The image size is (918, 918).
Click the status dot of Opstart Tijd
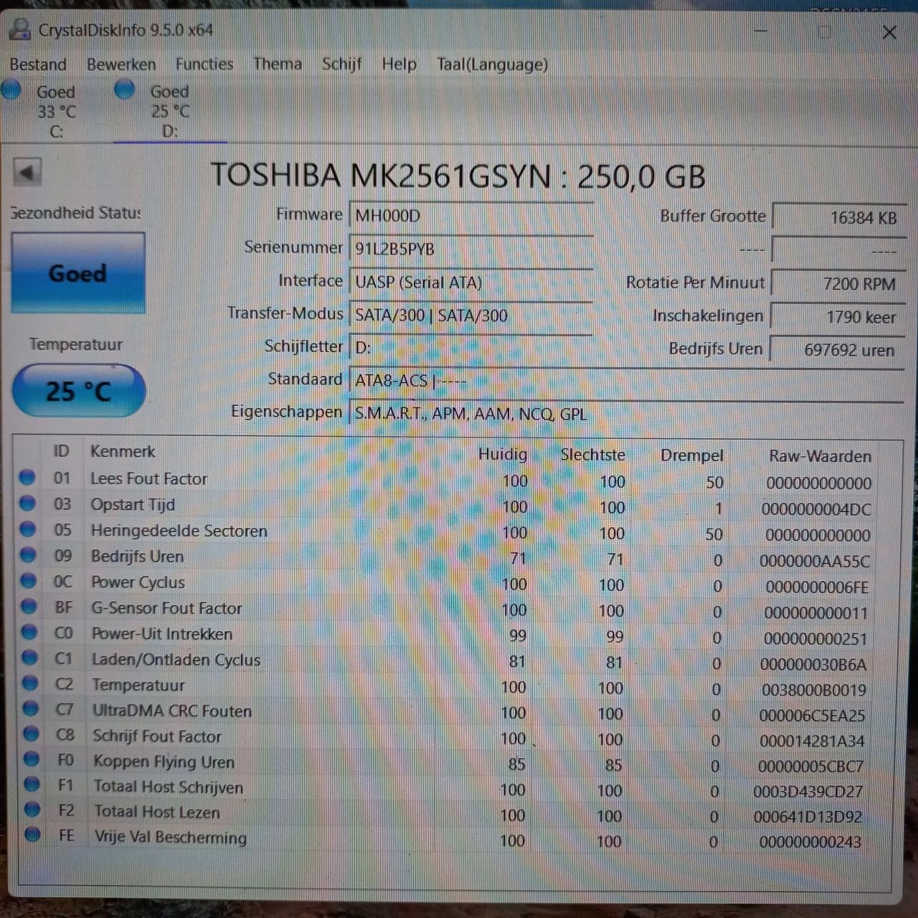[27, 503]
